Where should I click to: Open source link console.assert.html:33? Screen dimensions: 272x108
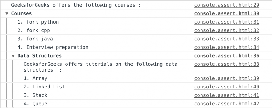(227, 39)
